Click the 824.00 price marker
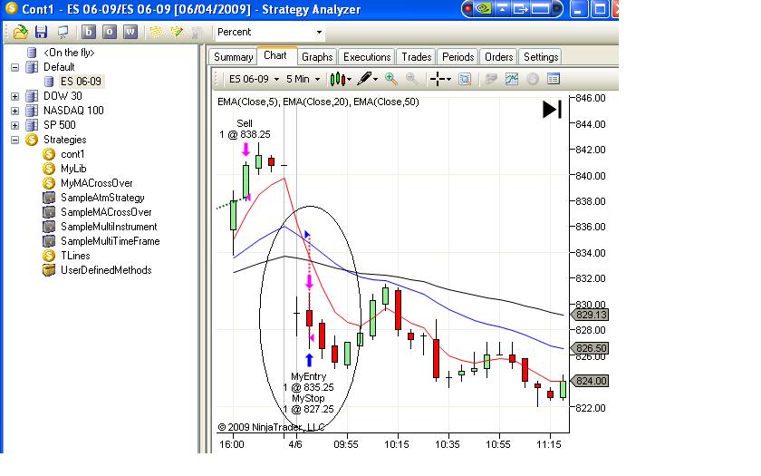This screenshot has height=476, width=761. [x=590, y=381]
